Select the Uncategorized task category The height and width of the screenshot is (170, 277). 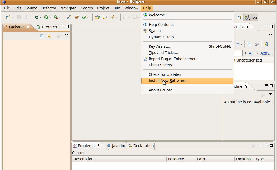(x=249, y=60)
